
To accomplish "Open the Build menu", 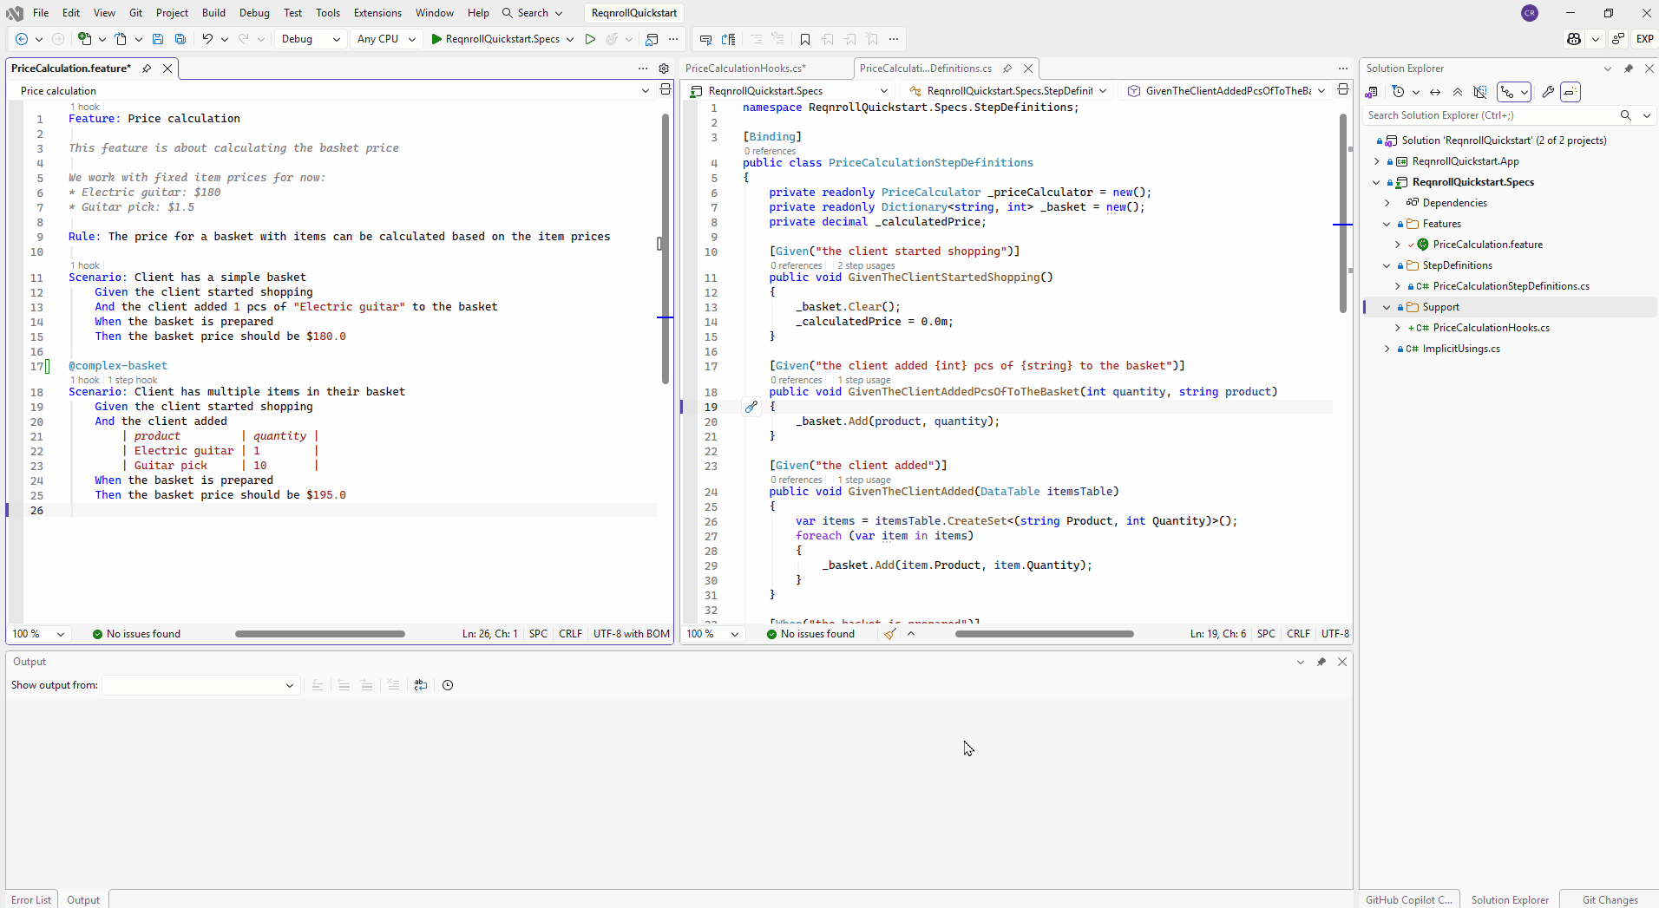I will click(213, 13).
